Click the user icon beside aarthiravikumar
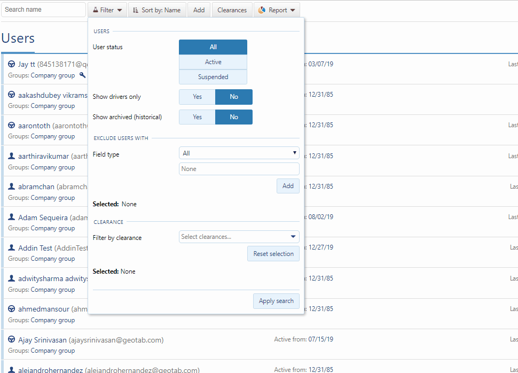Screen dimensions: 518x373 point(12,156)
